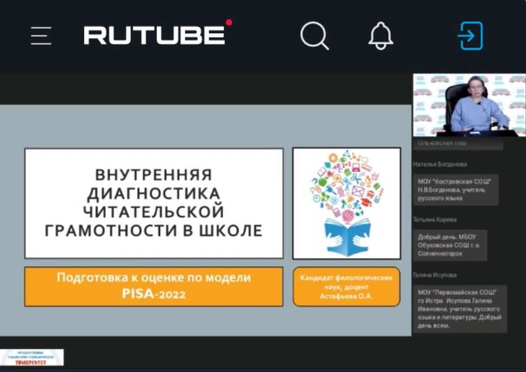
Task: Open the hamburger navigation menu
Action: pyautogui.click(x=41, y=36)
